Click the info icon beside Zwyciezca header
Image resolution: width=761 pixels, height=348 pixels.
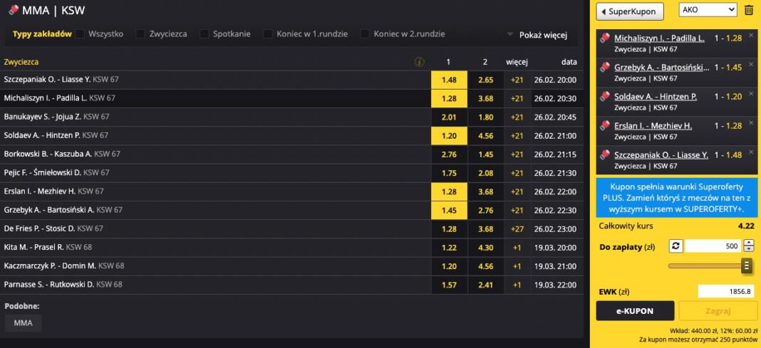click(x=419, y=62)
